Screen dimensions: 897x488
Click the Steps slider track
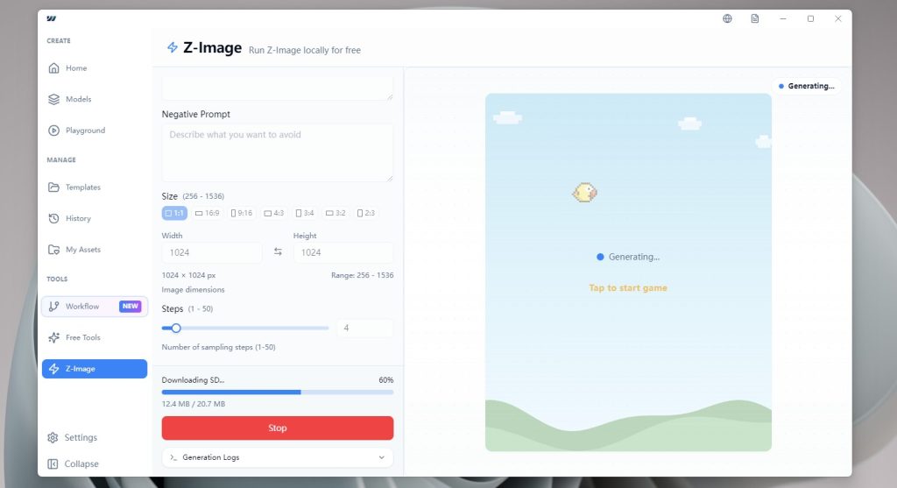pyautogui.click(x=245, y=328)
